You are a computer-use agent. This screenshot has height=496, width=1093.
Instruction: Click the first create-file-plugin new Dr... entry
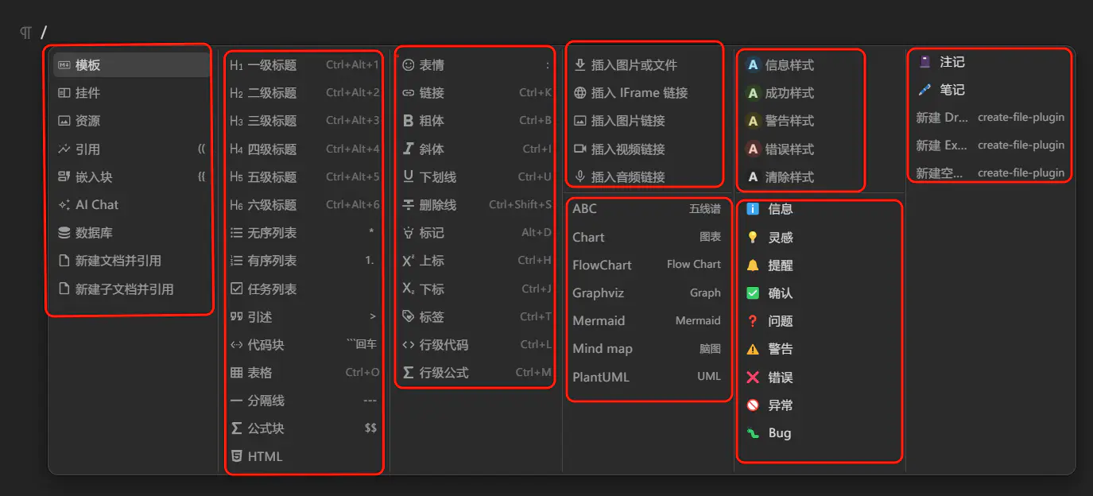tap(990, 118)
